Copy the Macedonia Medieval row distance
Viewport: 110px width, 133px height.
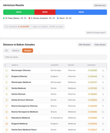coord(103,118)
